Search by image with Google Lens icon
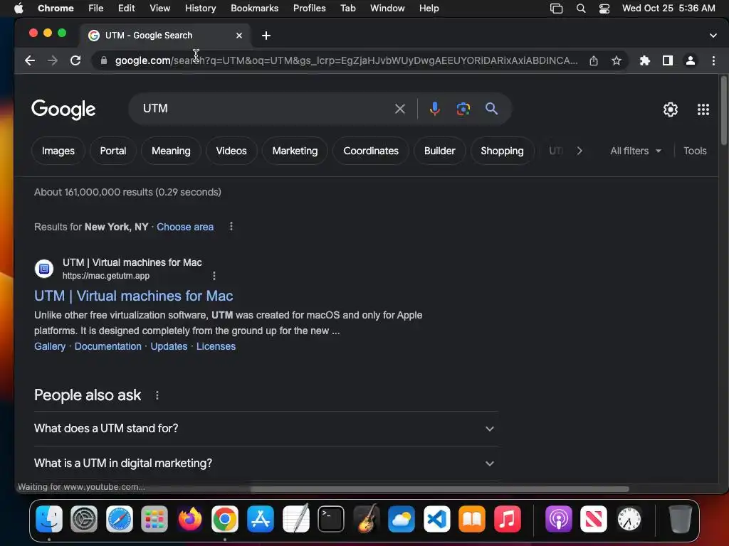The width and height of the screenshot is (729, 546). pyautogui.click(x=463, y=109)
